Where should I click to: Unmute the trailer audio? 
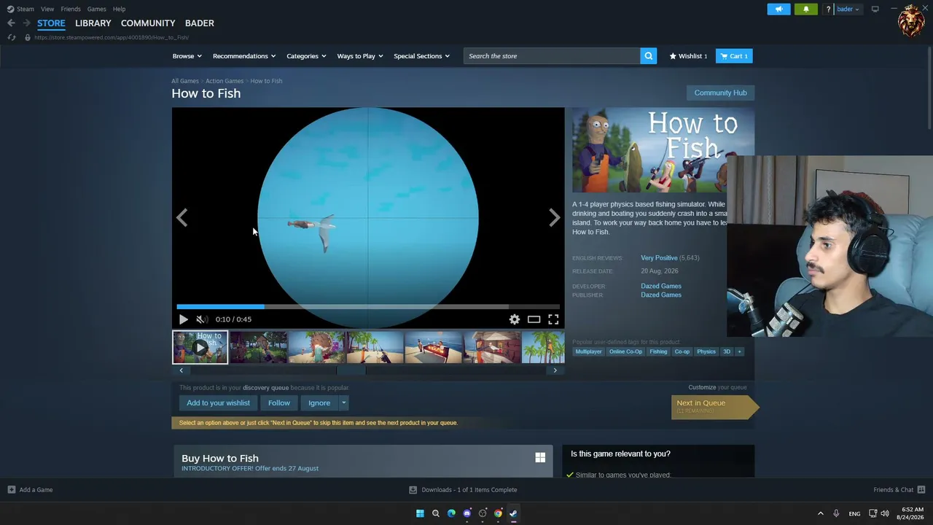(x=201, y=319)
